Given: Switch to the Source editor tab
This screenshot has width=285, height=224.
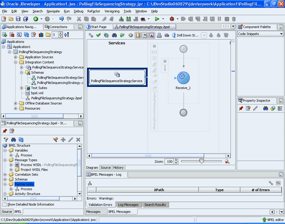Looking at the screenshot, I should click(x=105, y=168).
